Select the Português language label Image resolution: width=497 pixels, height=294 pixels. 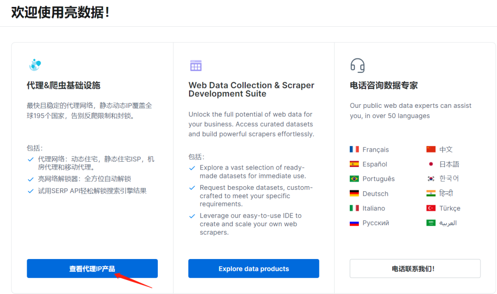point(378,179)
